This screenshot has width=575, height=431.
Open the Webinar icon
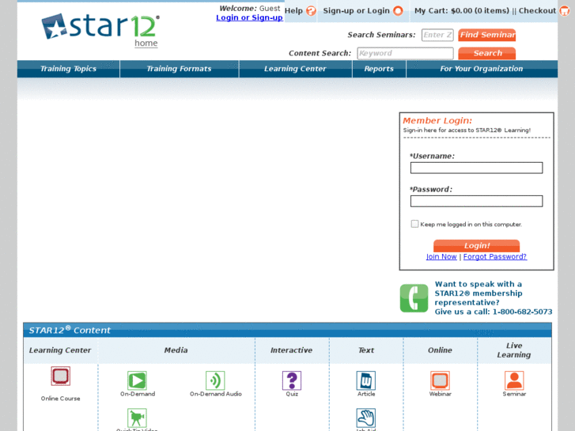[440, 380]
